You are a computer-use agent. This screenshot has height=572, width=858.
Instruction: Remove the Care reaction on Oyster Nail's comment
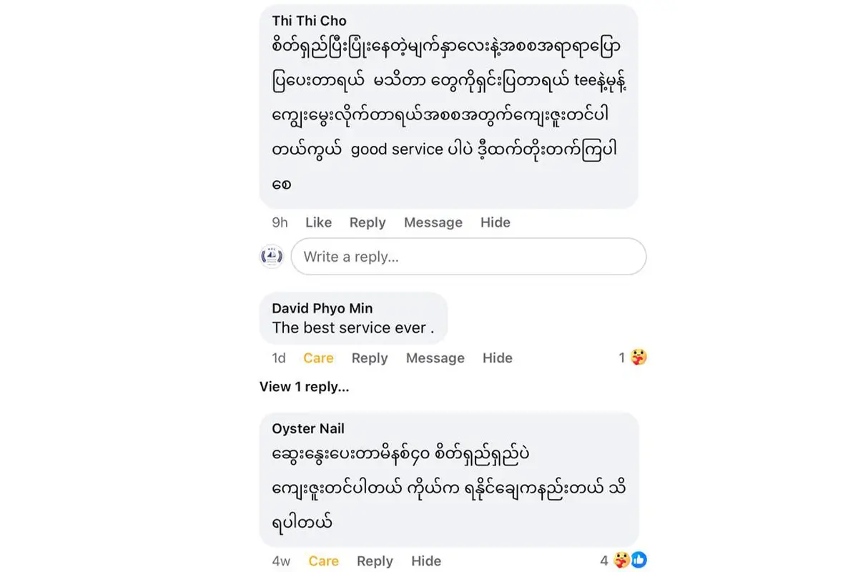click(x=323, y=561)
